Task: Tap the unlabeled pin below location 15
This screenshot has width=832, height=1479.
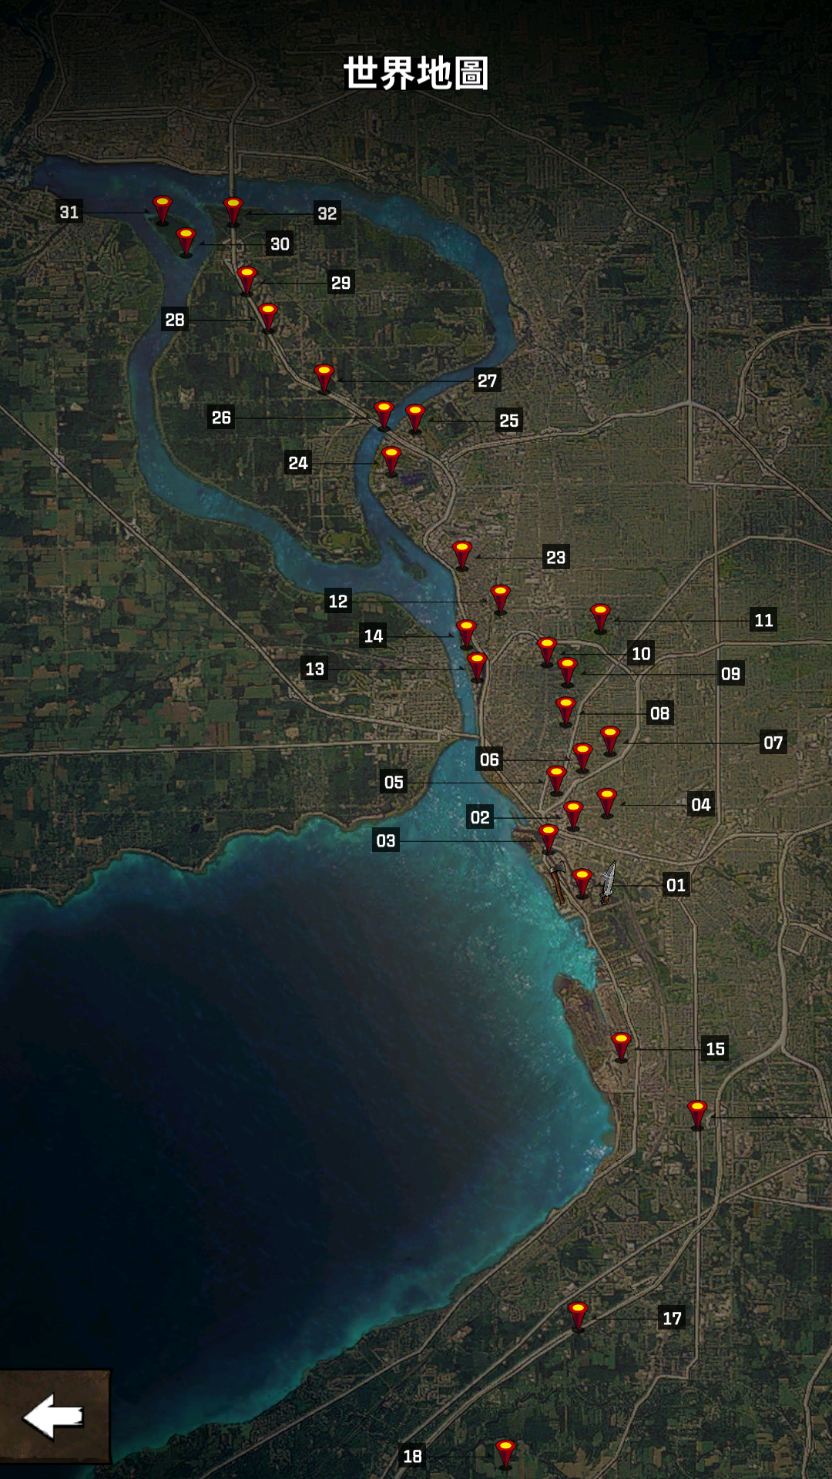Action: pos(698,1115)
